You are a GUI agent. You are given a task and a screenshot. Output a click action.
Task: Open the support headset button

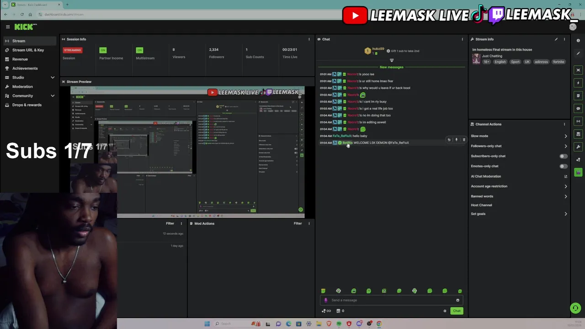[x=575, y=308]
